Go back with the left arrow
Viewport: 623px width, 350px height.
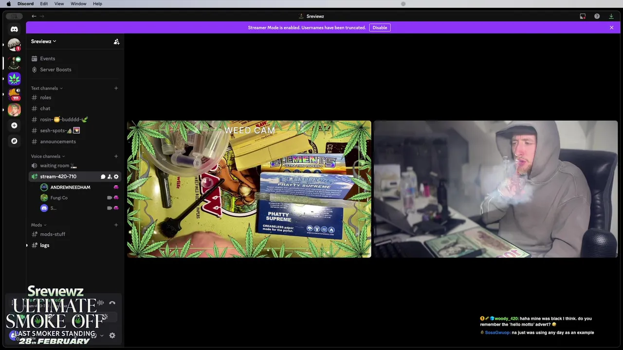34,16
